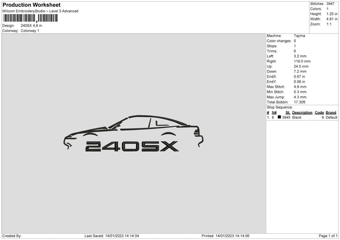Click the stitch count 3945 in stop sequence
This screenshot has width=340, height=240.
coord(286,117)
